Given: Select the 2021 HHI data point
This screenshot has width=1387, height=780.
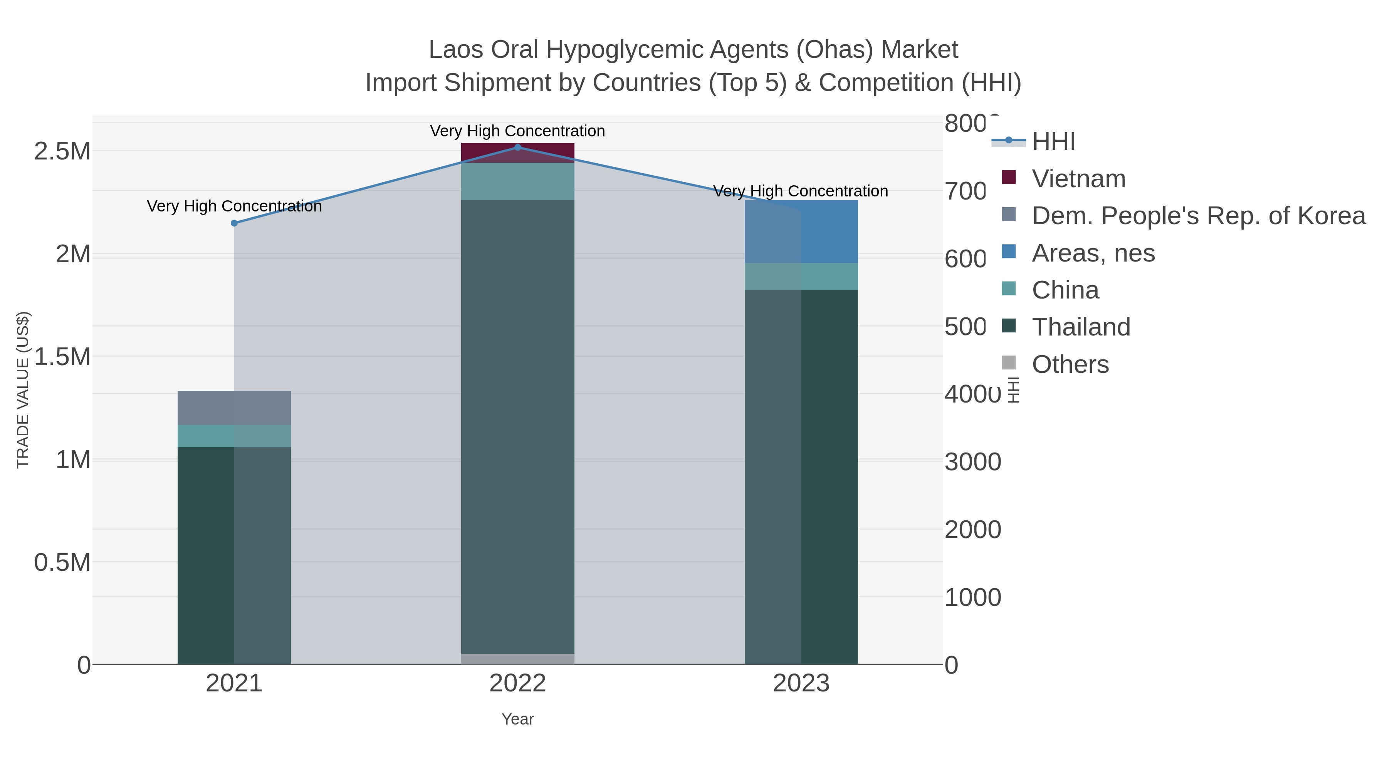Looking at the screenshot, I should point(234,223).
